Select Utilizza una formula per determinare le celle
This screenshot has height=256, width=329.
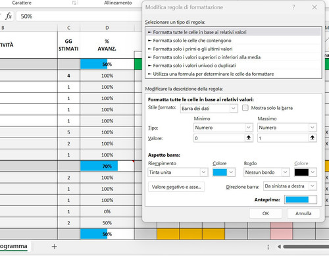(233, 74)
